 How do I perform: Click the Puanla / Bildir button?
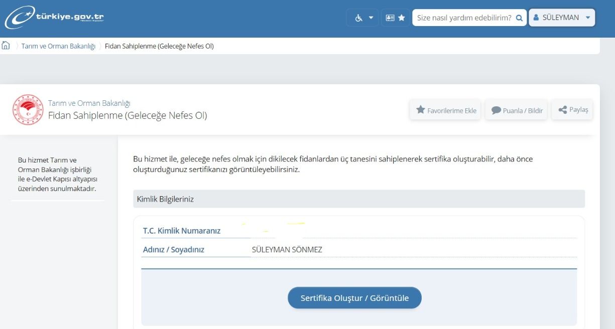517,110
